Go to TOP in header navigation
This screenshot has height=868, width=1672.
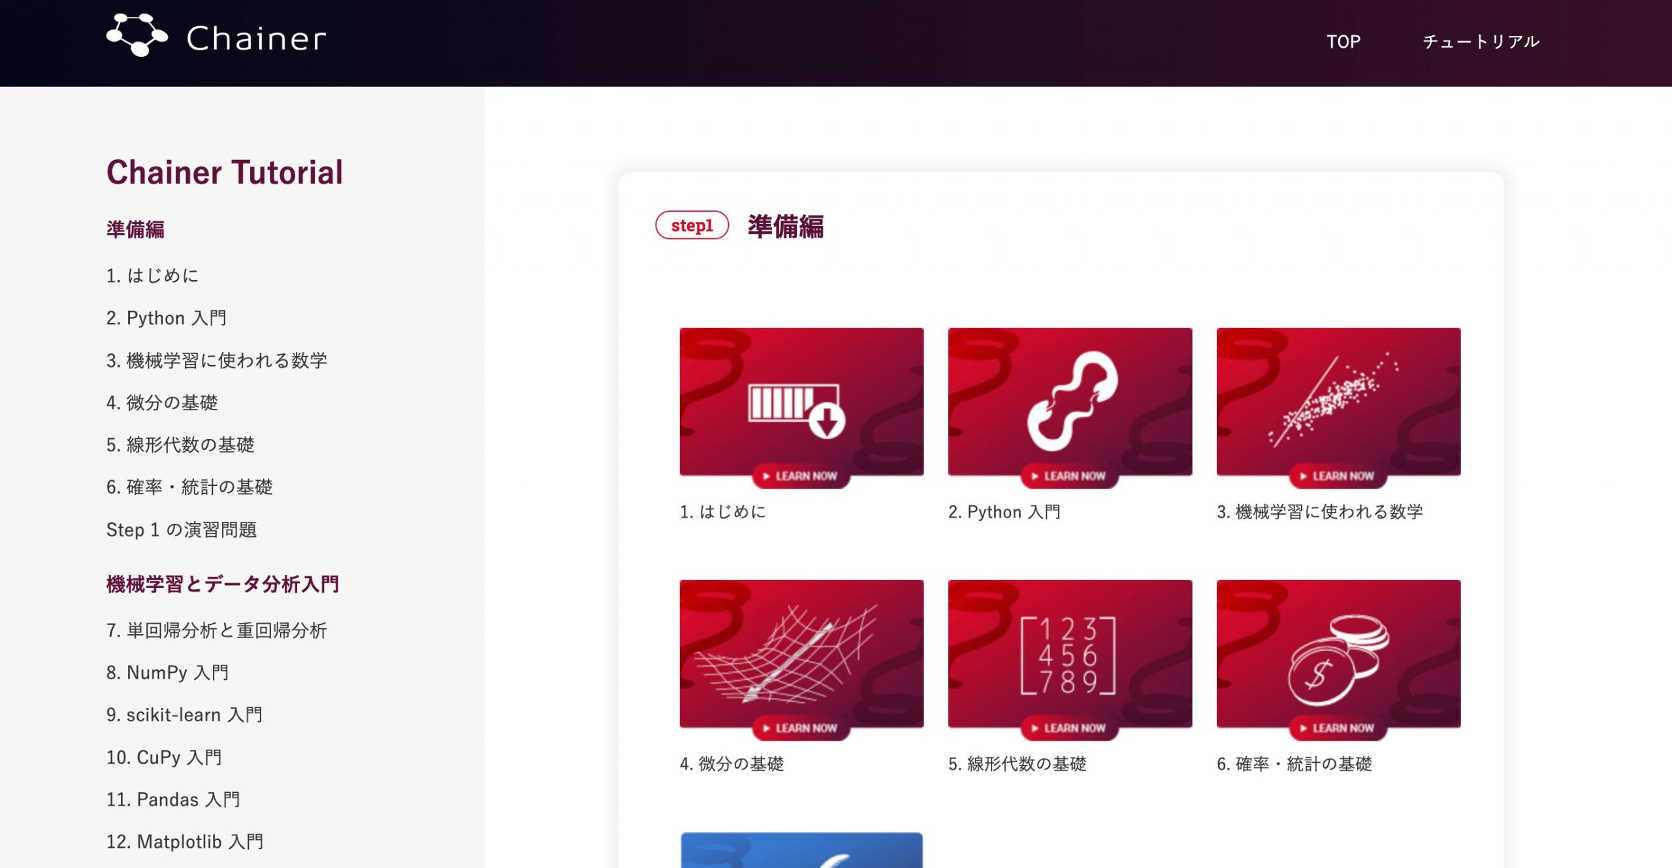[1343, 42]
